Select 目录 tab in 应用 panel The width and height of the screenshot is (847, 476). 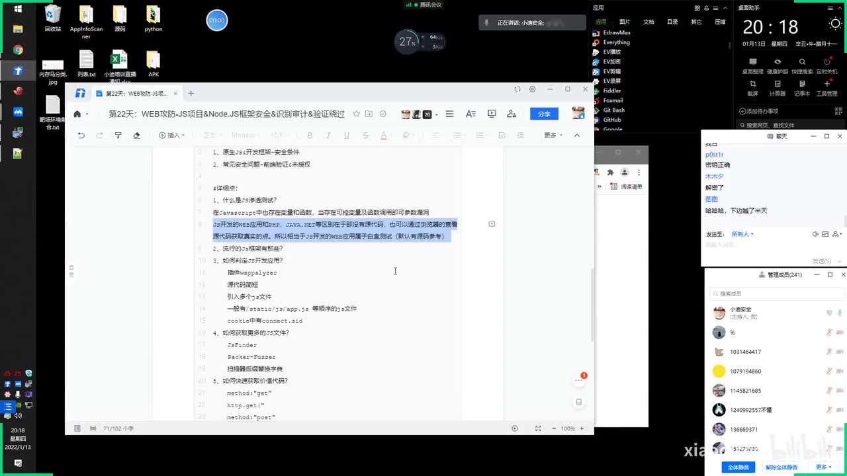[x=672, y=22]
